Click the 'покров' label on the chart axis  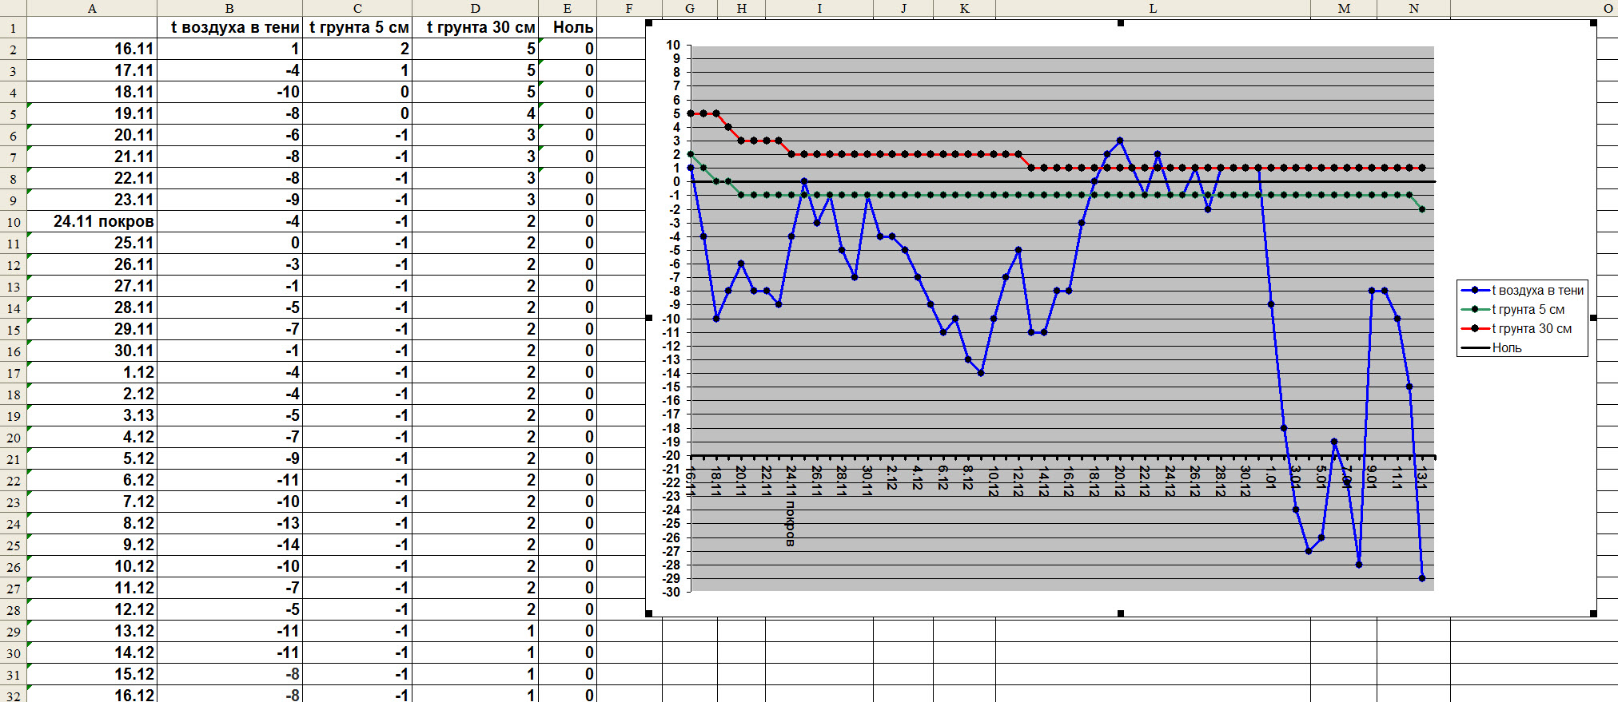(x=791, y=523)
